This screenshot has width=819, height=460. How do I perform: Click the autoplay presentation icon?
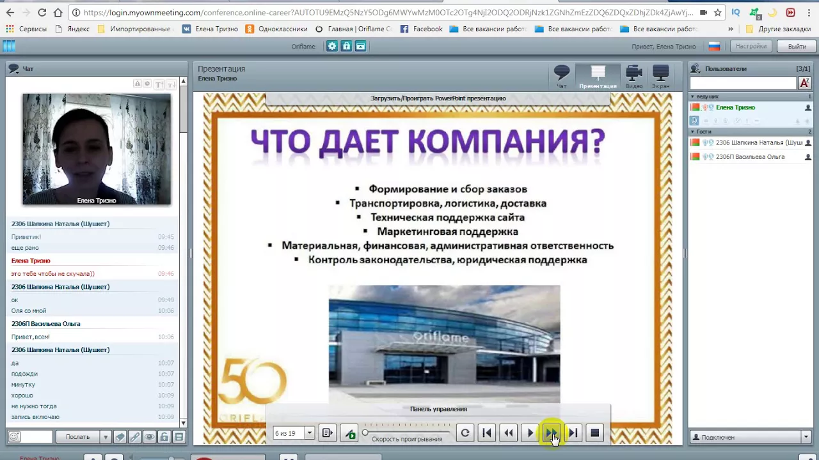(350, 433)
